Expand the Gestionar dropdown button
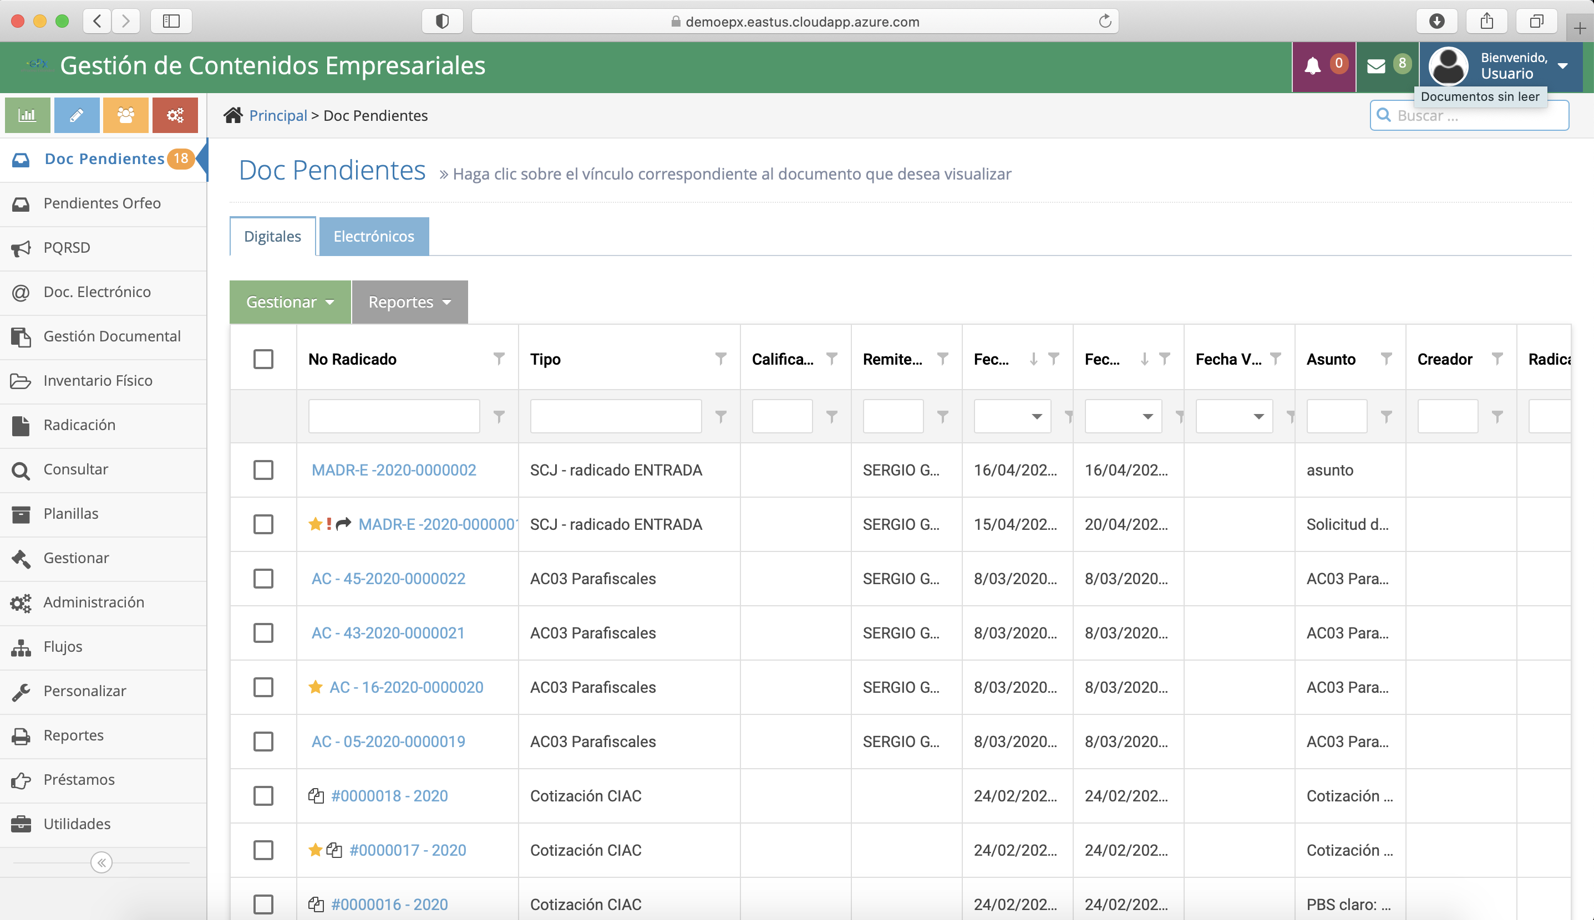This screenshot has height=920, width=1594. point(290,302)
